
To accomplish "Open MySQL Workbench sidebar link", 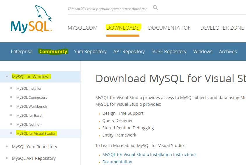I will [32, 107].
